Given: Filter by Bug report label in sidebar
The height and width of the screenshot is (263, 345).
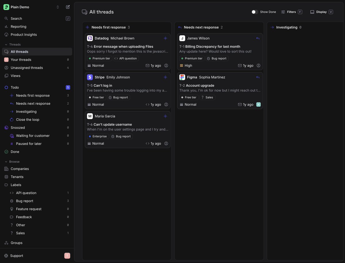Looking at the screenshot, I should (40, 201).
